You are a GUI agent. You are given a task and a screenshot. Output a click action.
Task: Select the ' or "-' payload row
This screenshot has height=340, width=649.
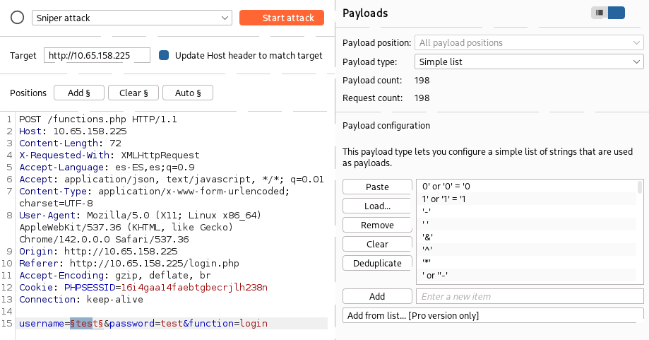pyautogui.click(x=526, y=275)
